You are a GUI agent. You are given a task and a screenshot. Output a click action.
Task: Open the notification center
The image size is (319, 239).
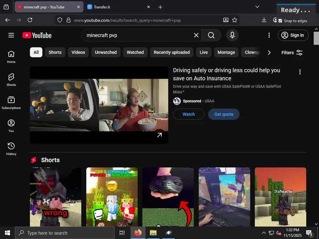click(x=309, y=233)
